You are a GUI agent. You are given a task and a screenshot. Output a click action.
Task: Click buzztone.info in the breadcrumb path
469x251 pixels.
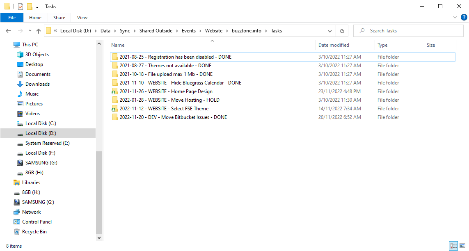click(246, 31)
